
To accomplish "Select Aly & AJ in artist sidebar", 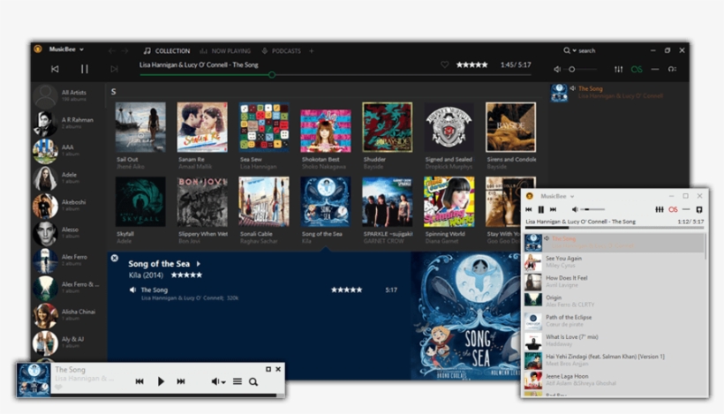I will [68, 342].
